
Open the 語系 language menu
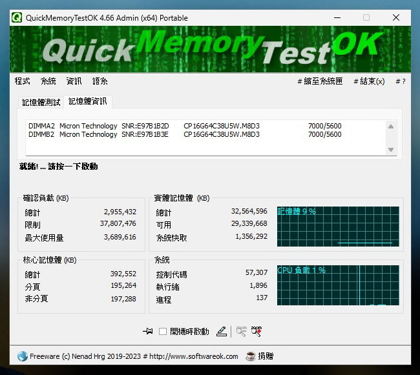[100, 81]
